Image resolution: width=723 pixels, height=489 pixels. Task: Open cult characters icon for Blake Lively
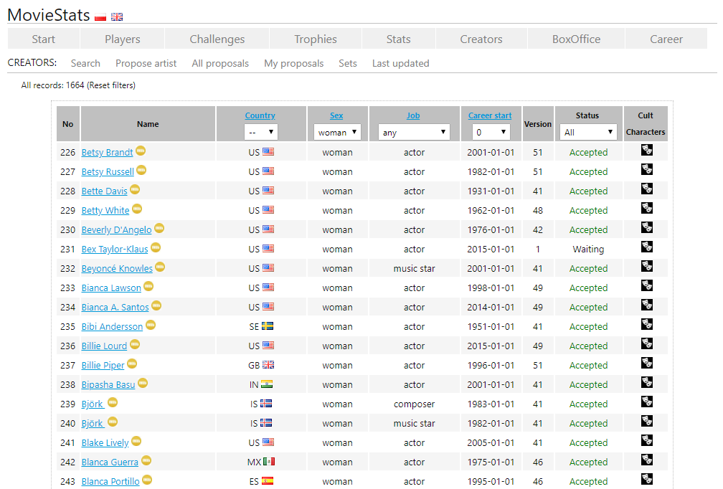click(646, 440)
